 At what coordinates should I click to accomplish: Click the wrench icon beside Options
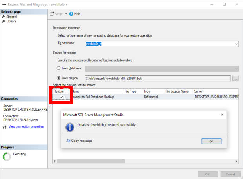coord(4,21)
